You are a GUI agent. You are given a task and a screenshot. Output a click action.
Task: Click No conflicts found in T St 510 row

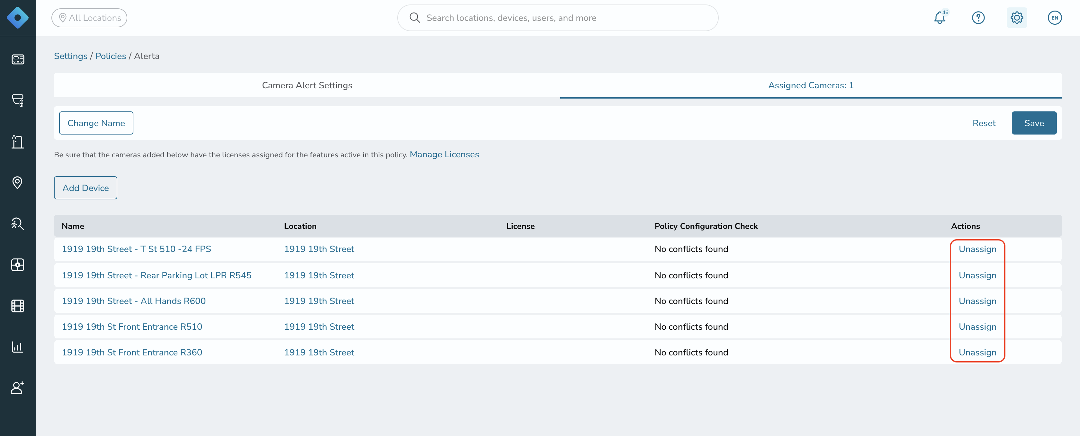(x=691, y=249)
